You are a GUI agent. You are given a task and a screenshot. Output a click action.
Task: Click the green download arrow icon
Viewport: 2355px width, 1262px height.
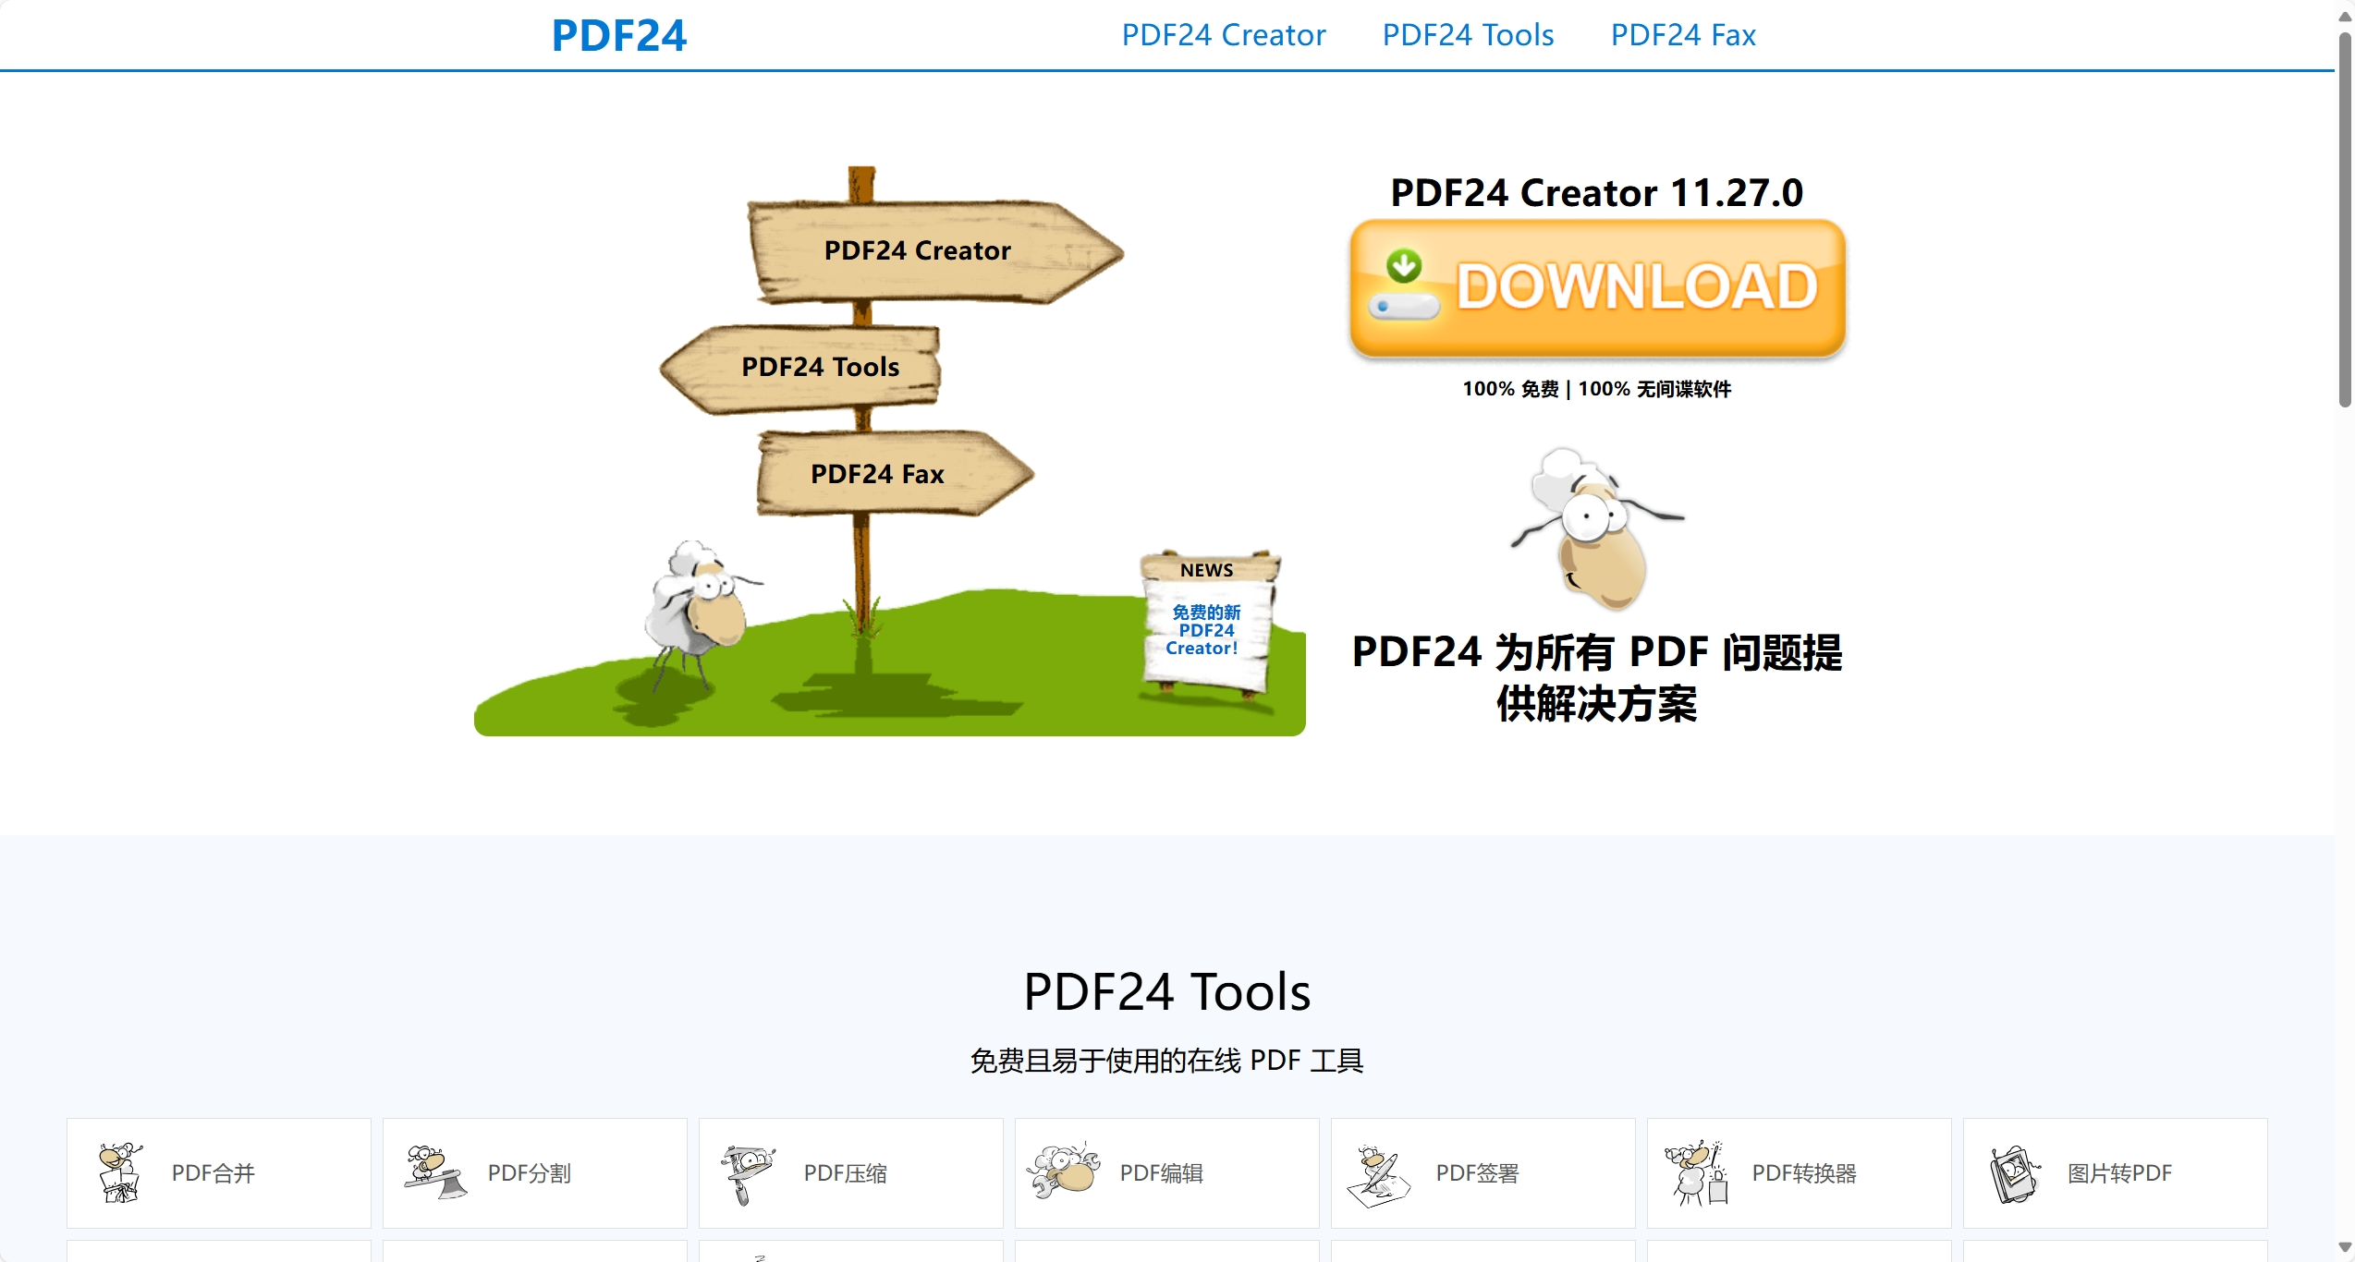click(1404, 267)
